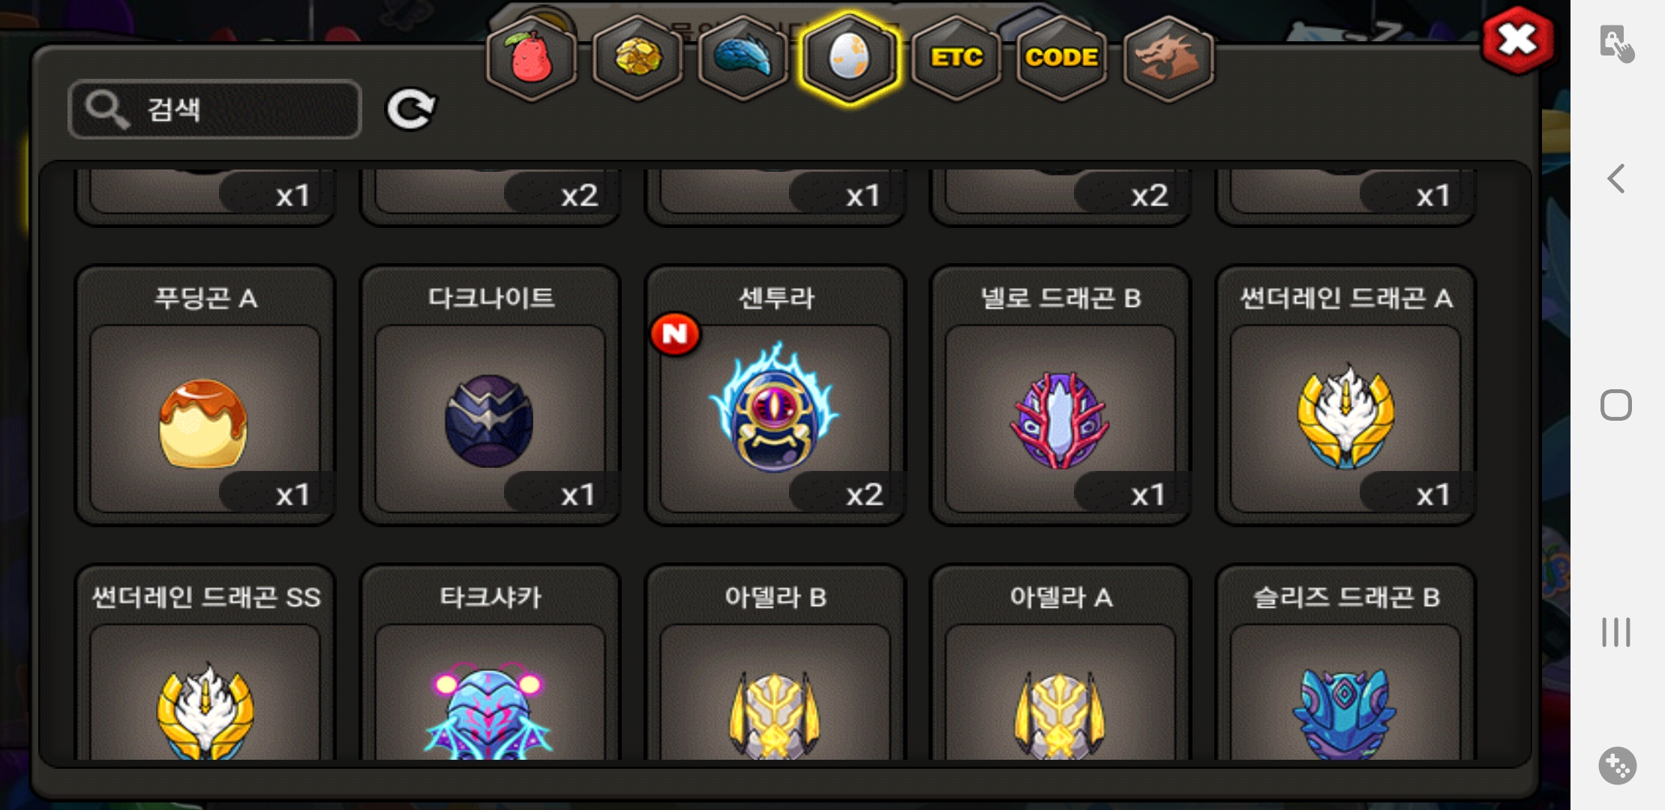Select the 푸딩곤 A pudding egg
The height and width of the screenshot is (810, 1665).
205,395
